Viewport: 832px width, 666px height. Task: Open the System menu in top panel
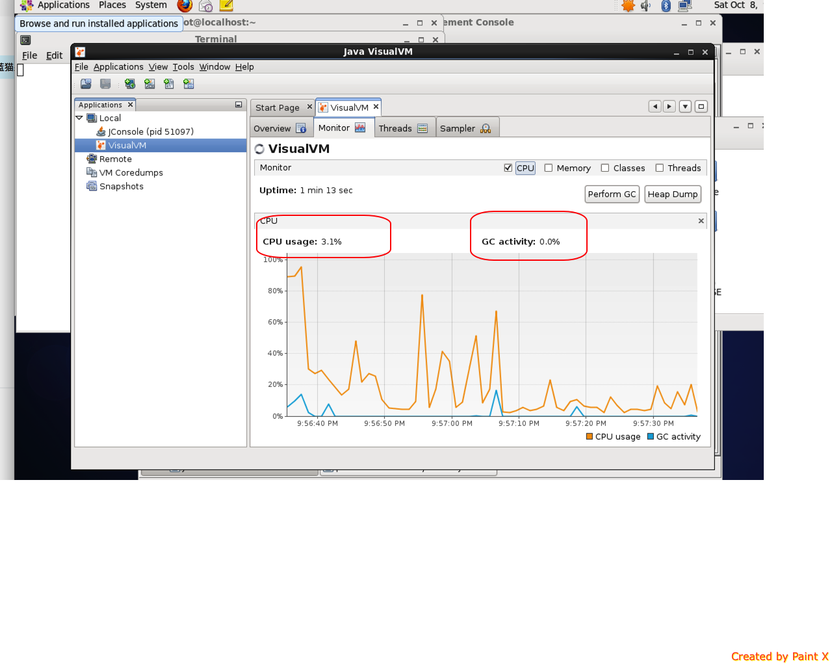coord(151,5)
